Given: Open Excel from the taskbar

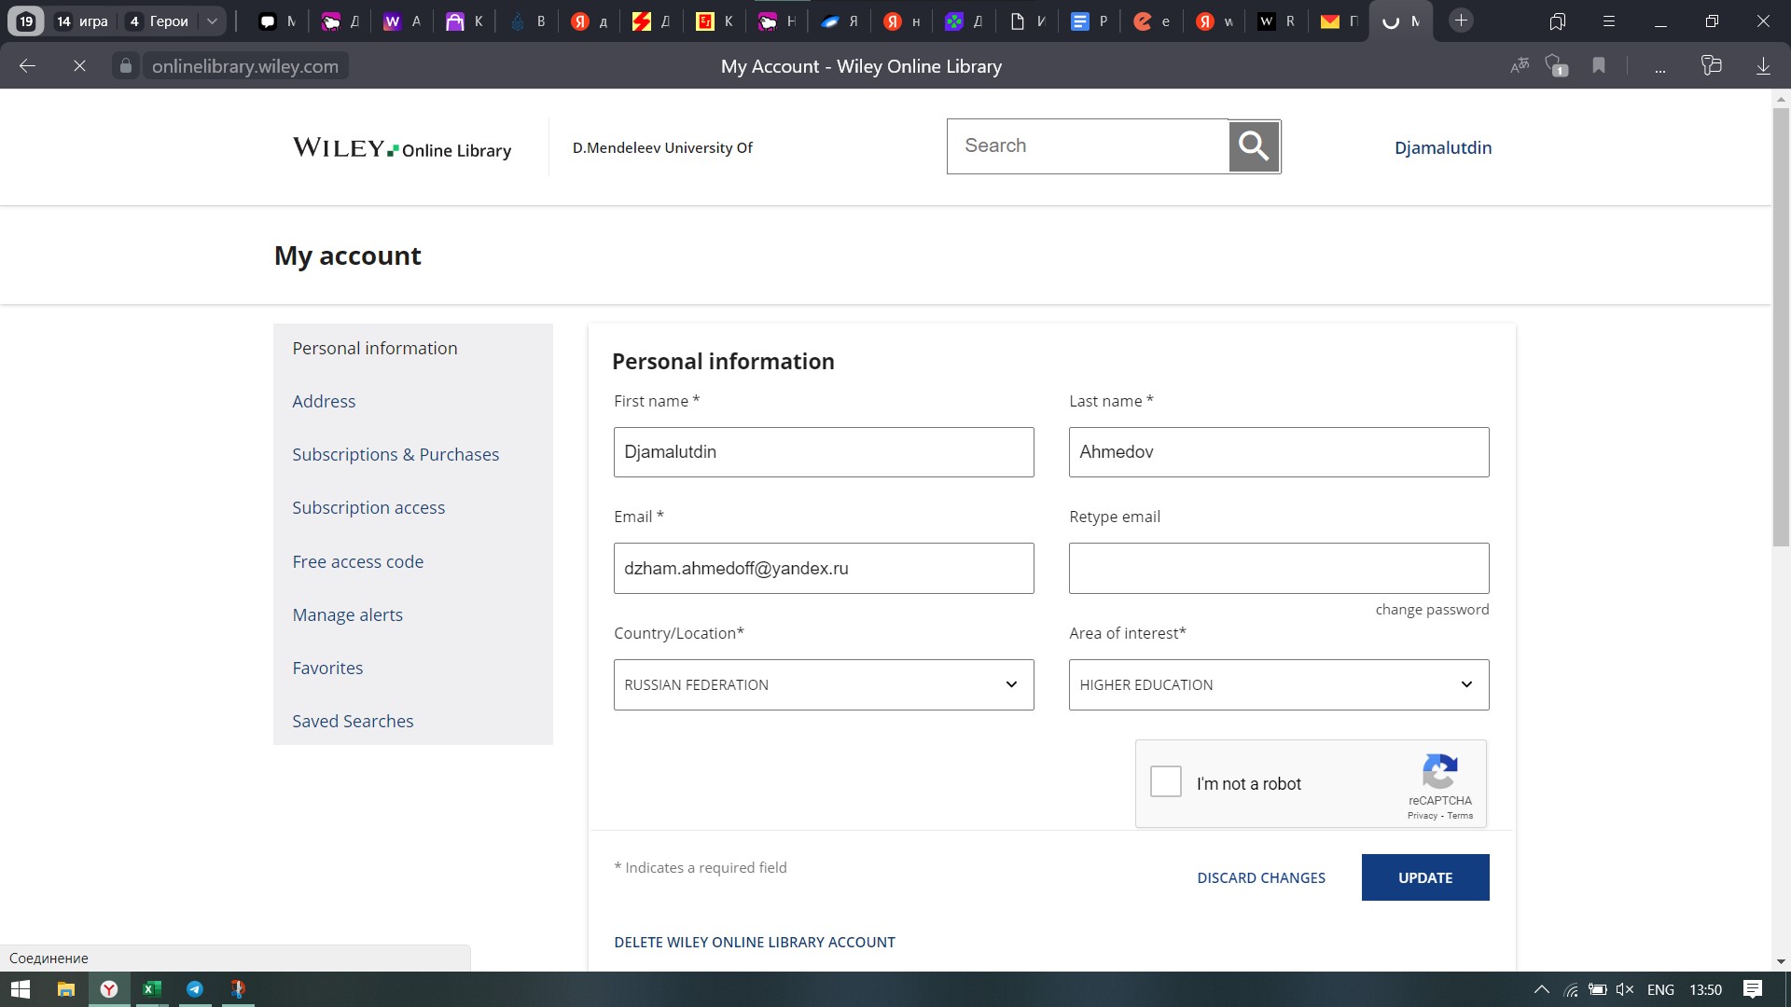Looking at the screenshot, I should point(152,989).
